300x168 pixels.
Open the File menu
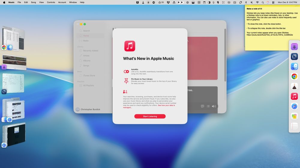coord(19,2)
